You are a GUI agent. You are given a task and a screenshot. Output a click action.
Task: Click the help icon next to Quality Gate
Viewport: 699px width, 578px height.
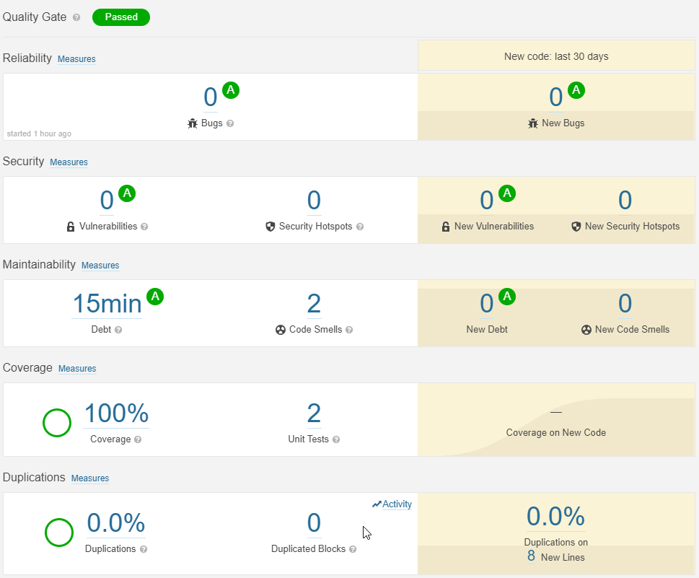click(76, 18)
